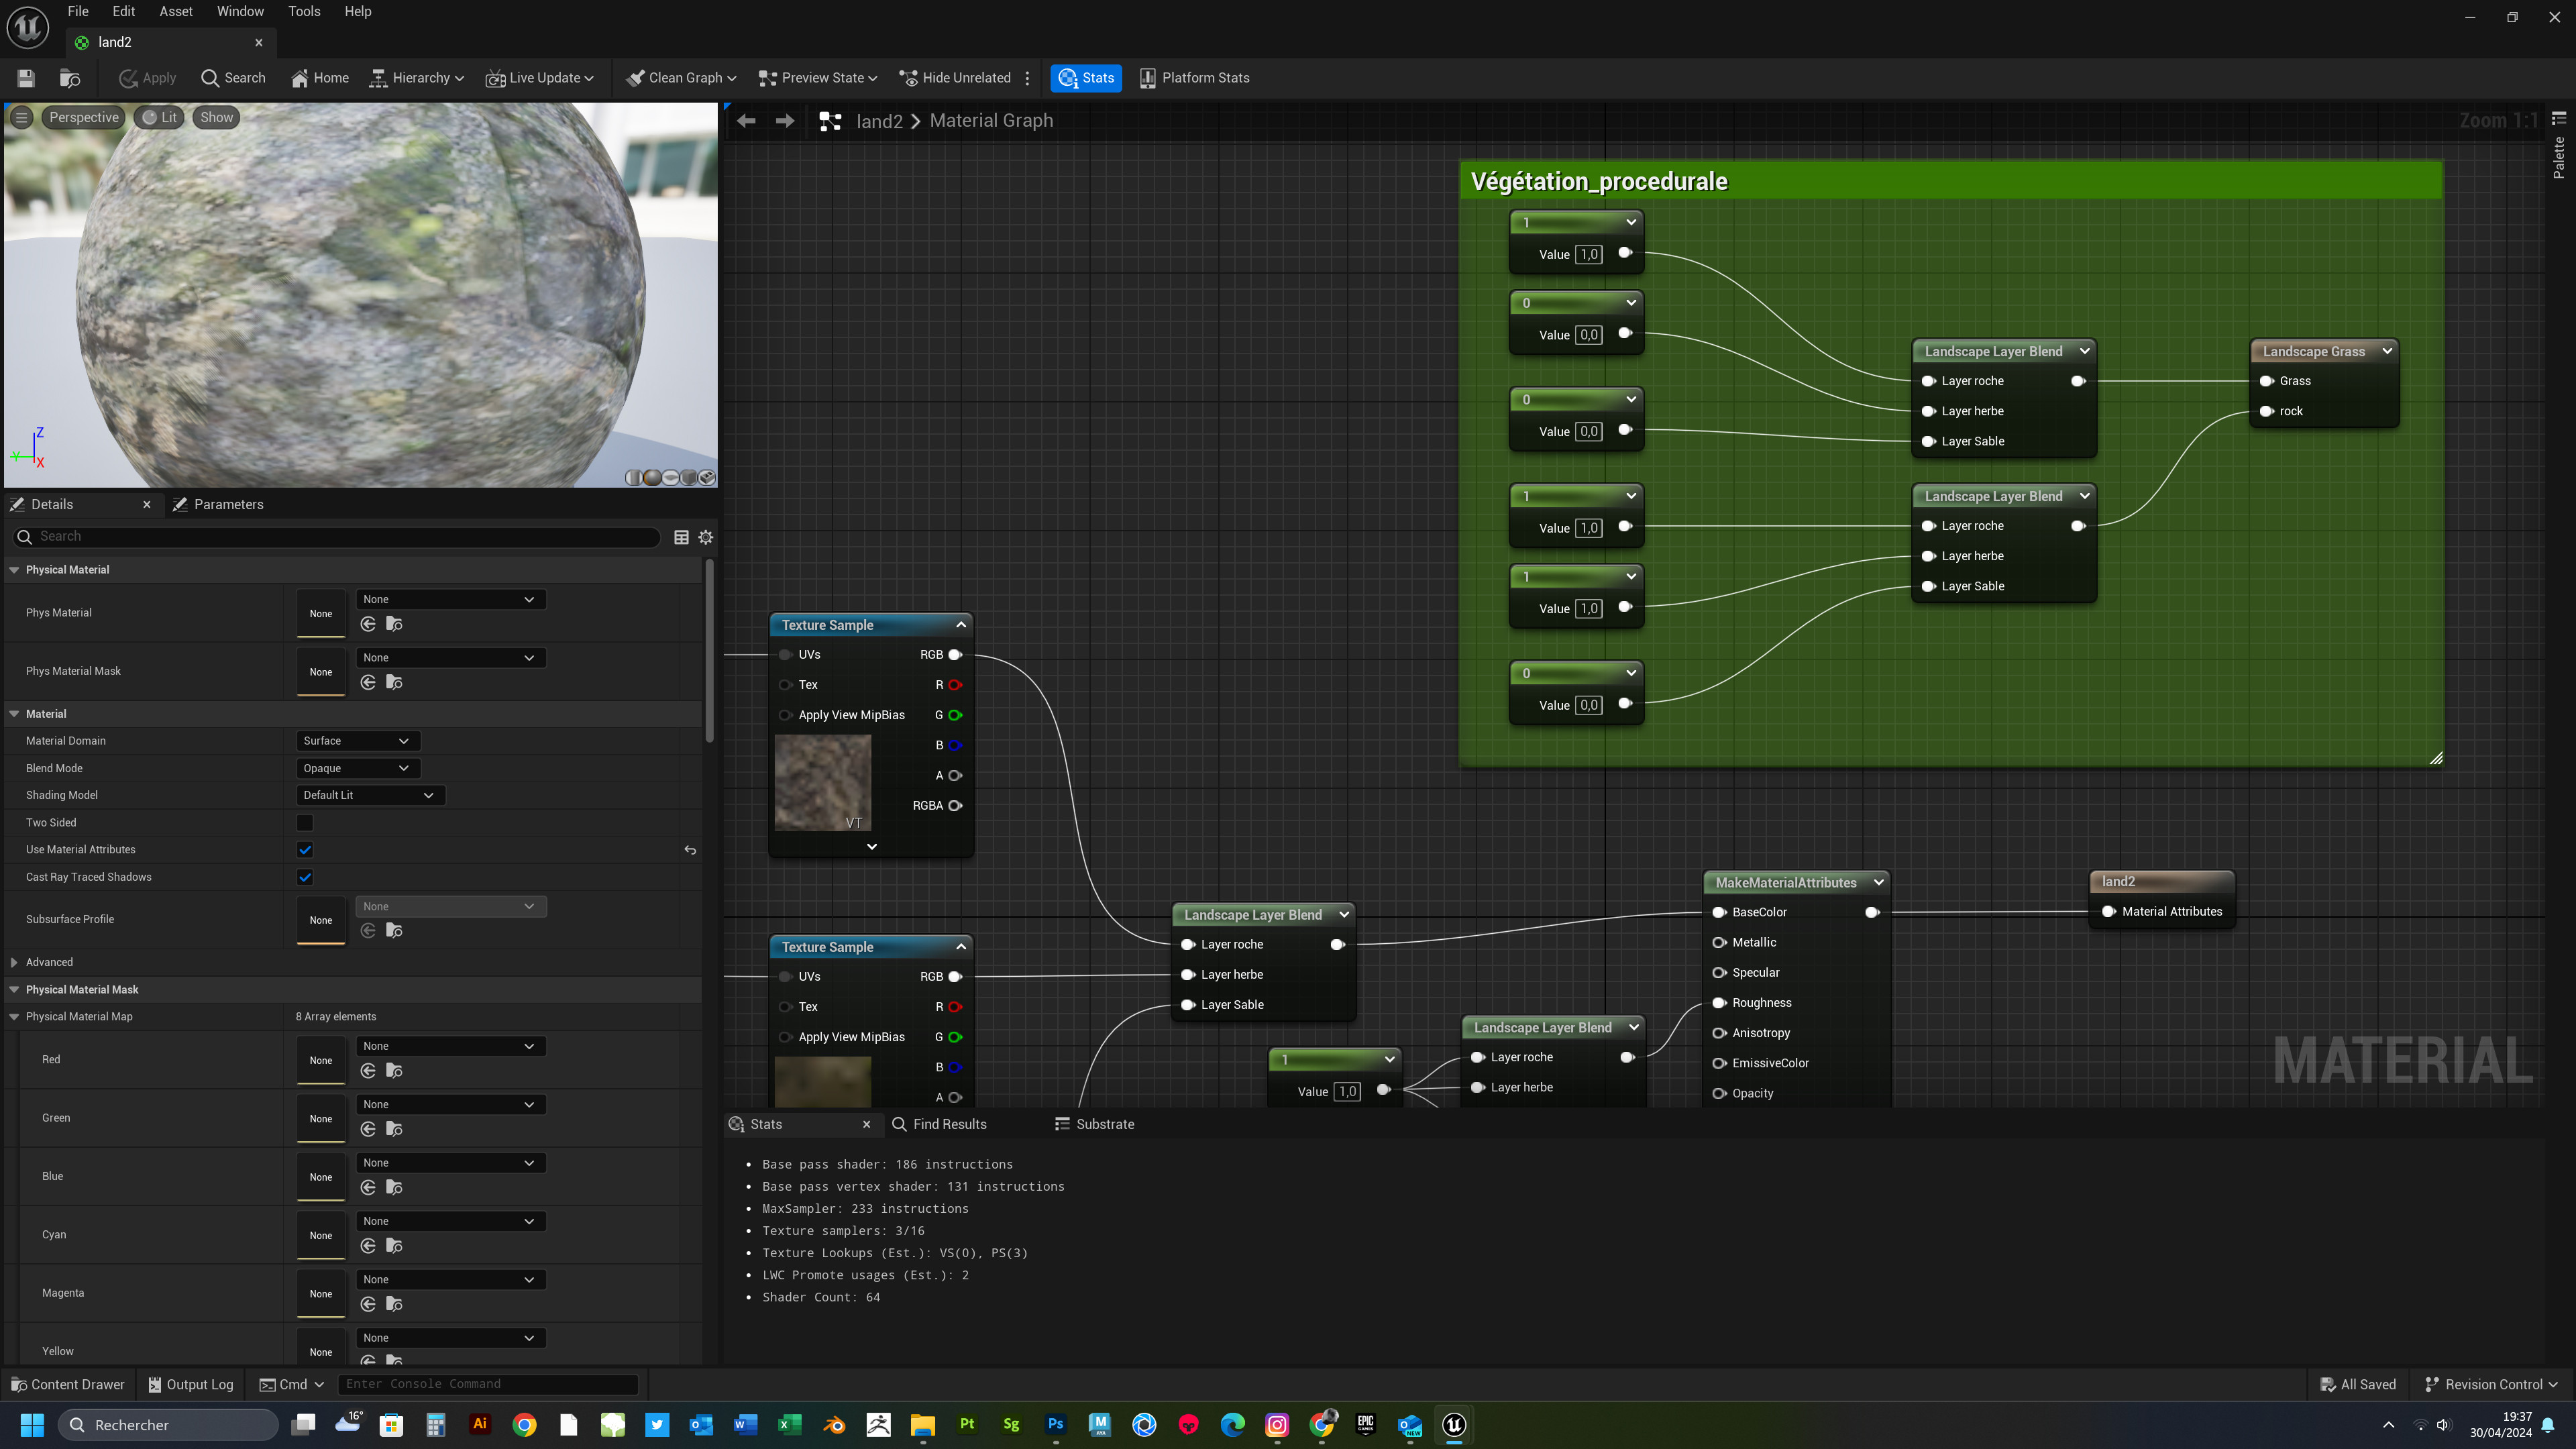
Task: Open the Material Domain dropdown
Action: coord(357,741)
